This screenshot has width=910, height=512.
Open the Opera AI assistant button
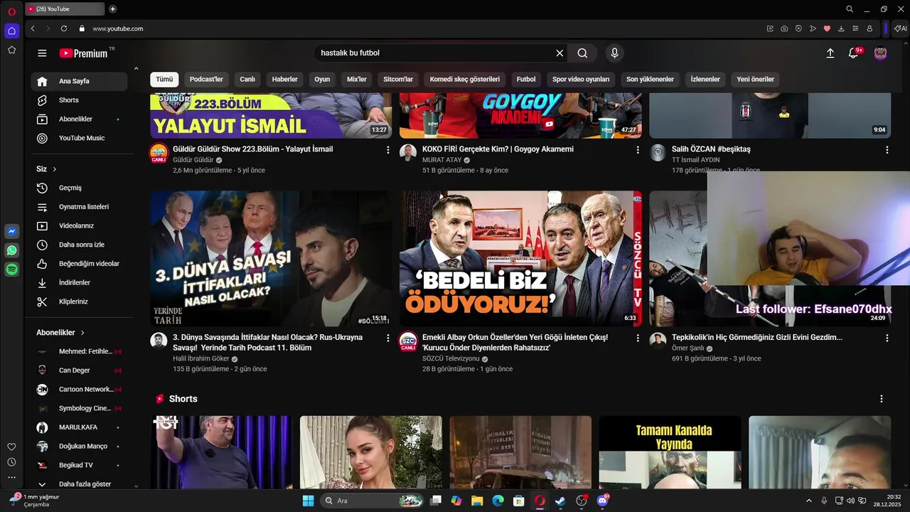[901, 28]
